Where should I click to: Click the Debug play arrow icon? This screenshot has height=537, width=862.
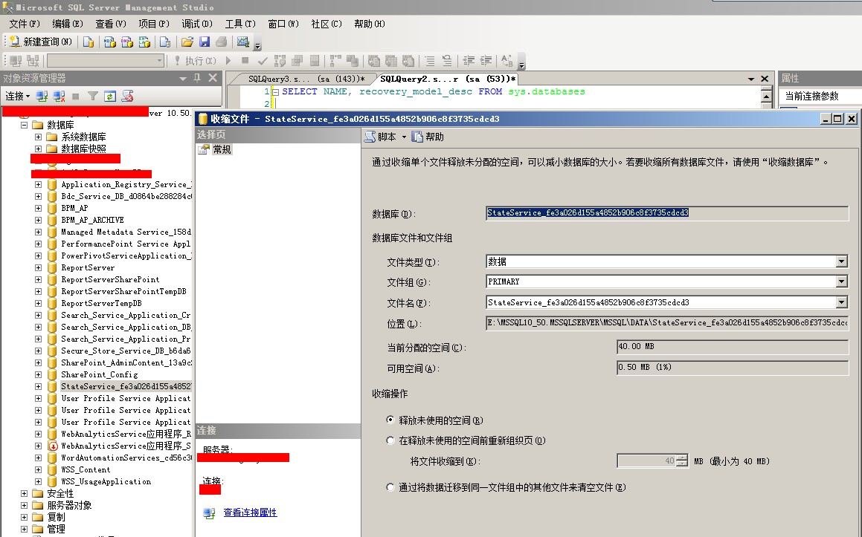tap(228, 60)
